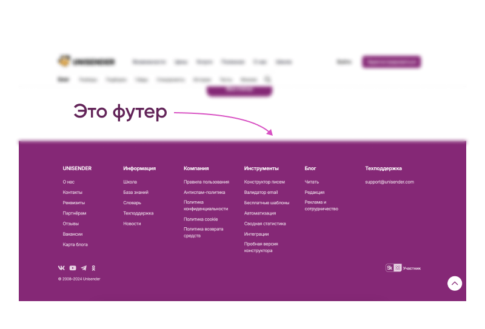
Task: Open the Реквизиты footer link
Action: (73, 203)
